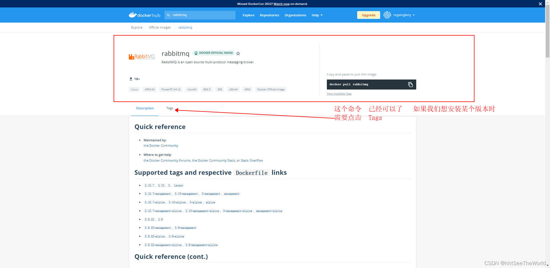Click the Docker Hub whale logo
Image resolution: width=550 pixels, height=268 pixels.
[x=144, y=15]
